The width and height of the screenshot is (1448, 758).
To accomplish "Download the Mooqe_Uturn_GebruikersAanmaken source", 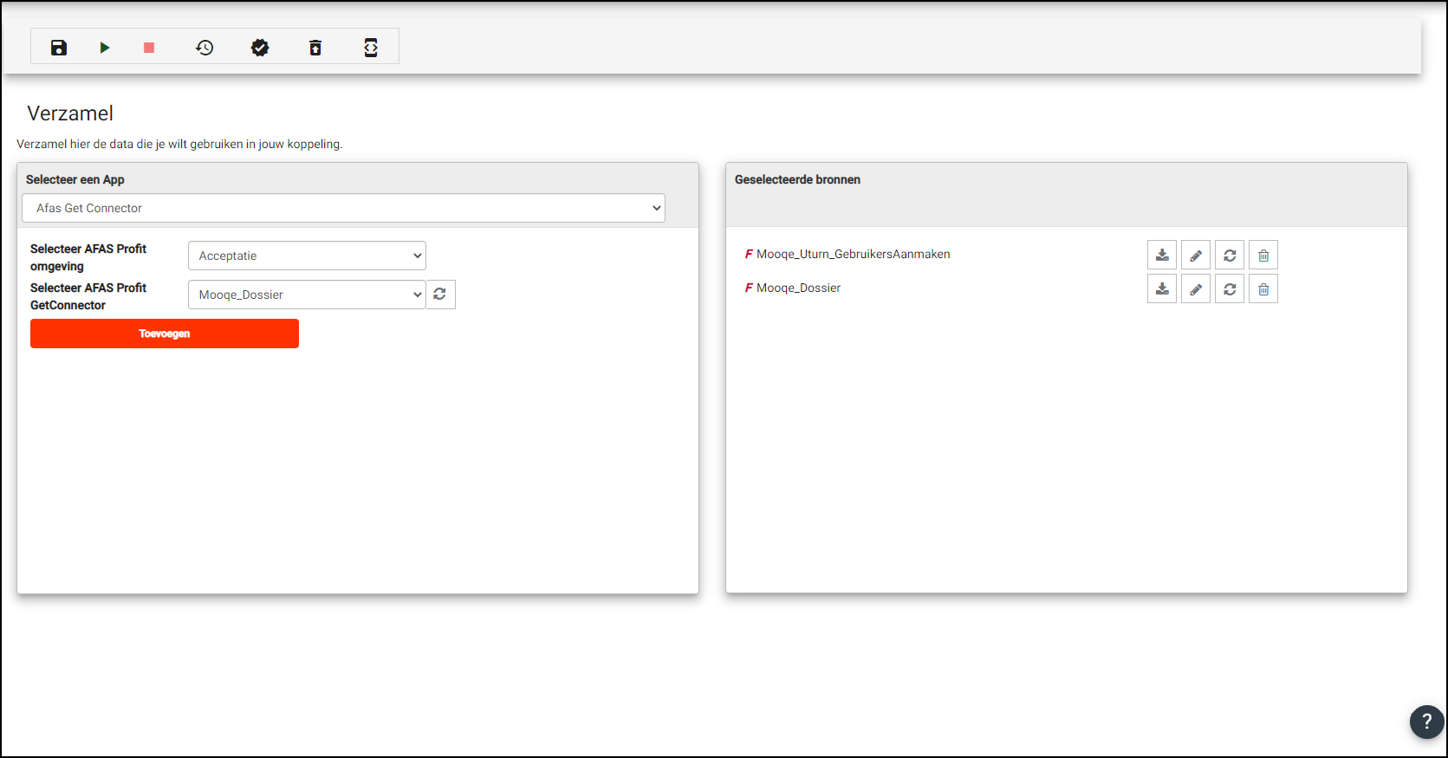I will click(x=1162, y=256).
